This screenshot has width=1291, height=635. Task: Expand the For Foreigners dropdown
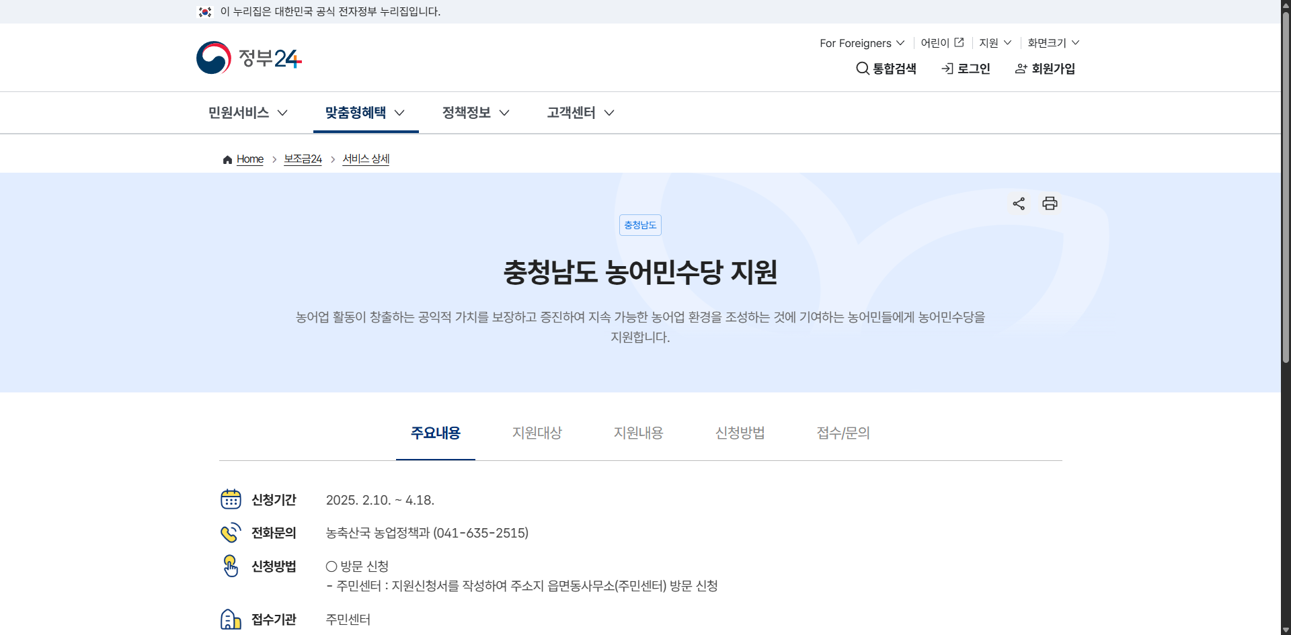tap(861, 42)
